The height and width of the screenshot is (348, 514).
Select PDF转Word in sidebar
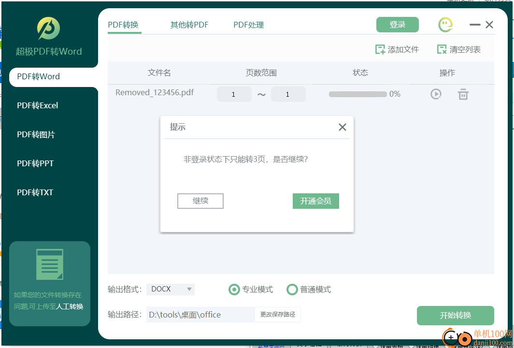coord(54,77)
